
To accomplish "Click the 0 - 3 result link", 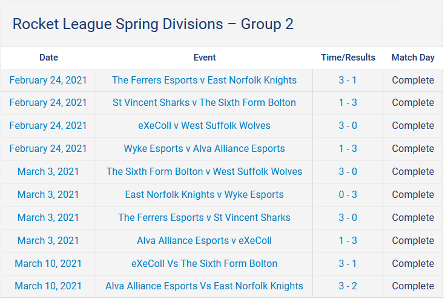I will pos(348,195).
